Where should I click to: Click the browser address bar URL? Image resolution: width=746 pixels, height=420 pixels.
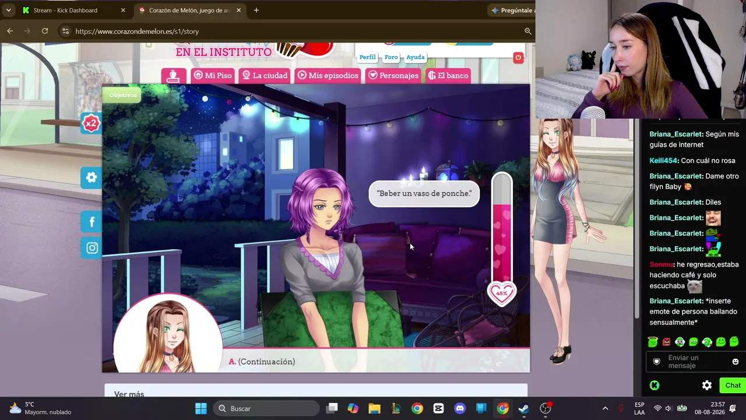pyautogui.click(x=137, y=32)
